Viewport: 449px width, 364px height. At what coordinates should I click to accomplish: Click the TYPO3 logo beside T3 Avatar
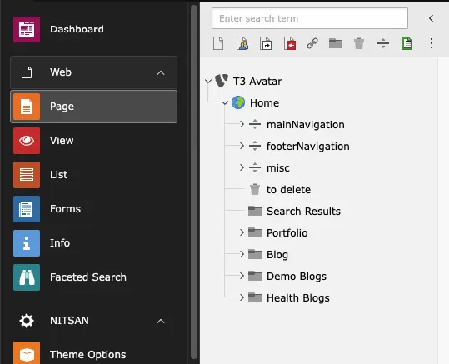(x=222, y=81)
